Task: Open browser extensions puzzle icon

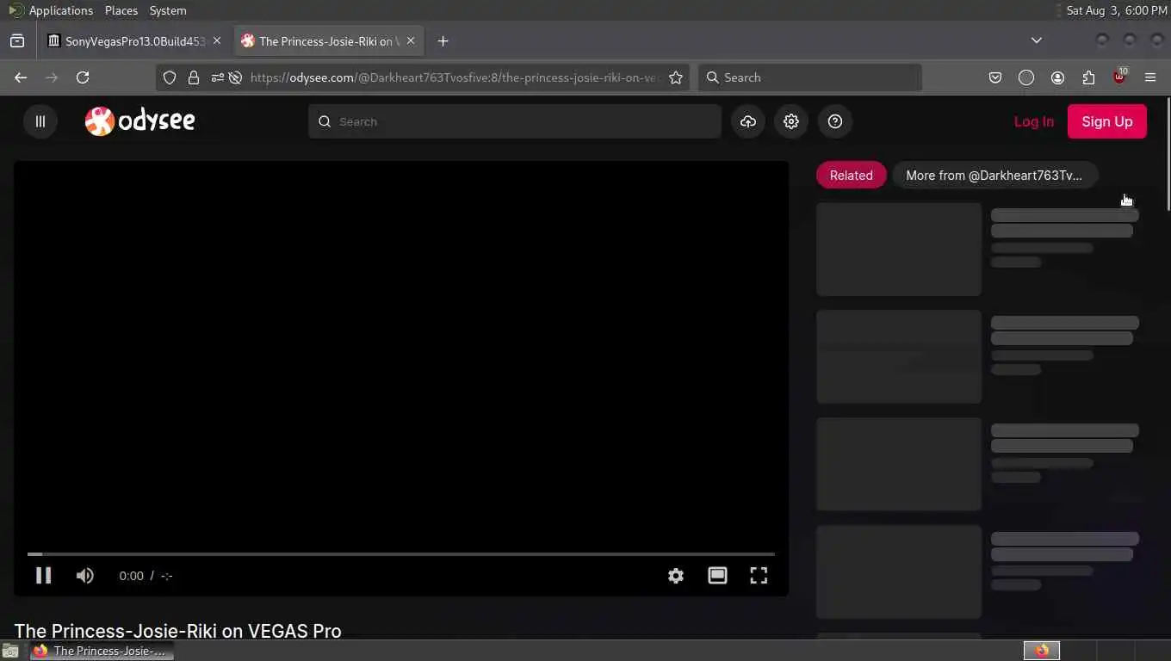Action: (x=1088, y=77)
